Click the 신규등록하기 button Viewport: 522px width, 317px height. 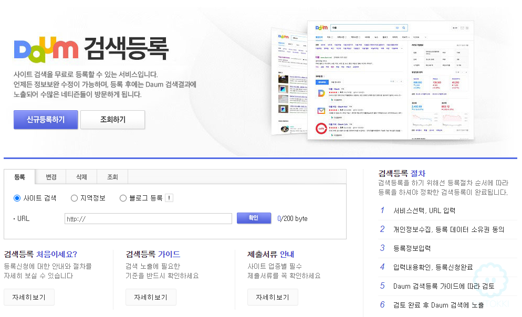click(x=46, y=120)
